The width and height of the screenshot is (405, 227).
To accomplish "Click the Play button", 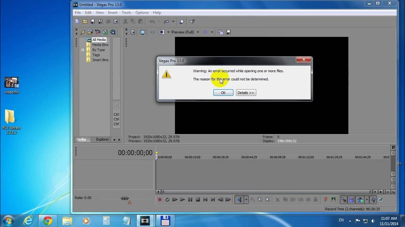I will coord(183,200).
